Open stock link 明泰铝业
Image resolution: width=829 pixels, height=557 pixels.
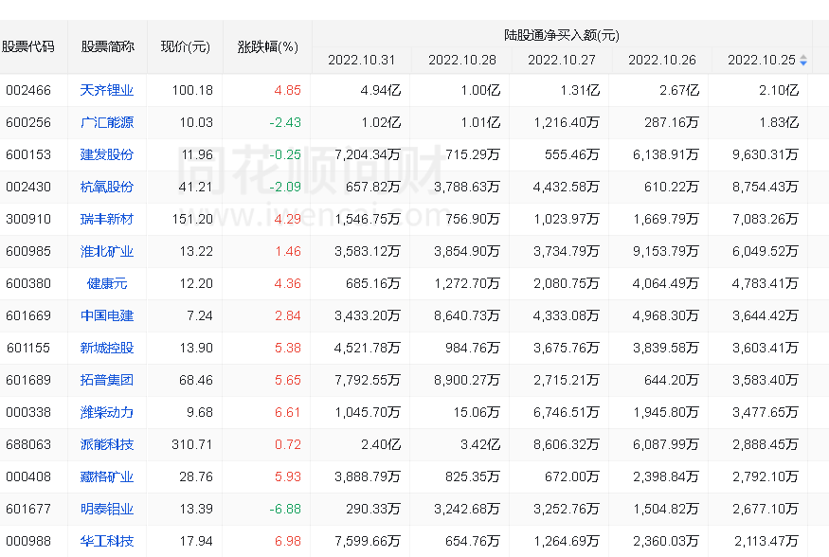tap(107, 510)
